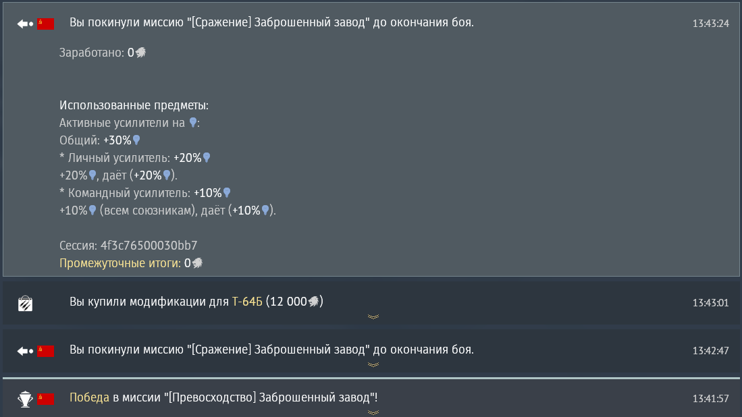The image size is (742, 417).
Task: Click the USSR flag in the expanded entry
Action: click(x=45, y=24)
